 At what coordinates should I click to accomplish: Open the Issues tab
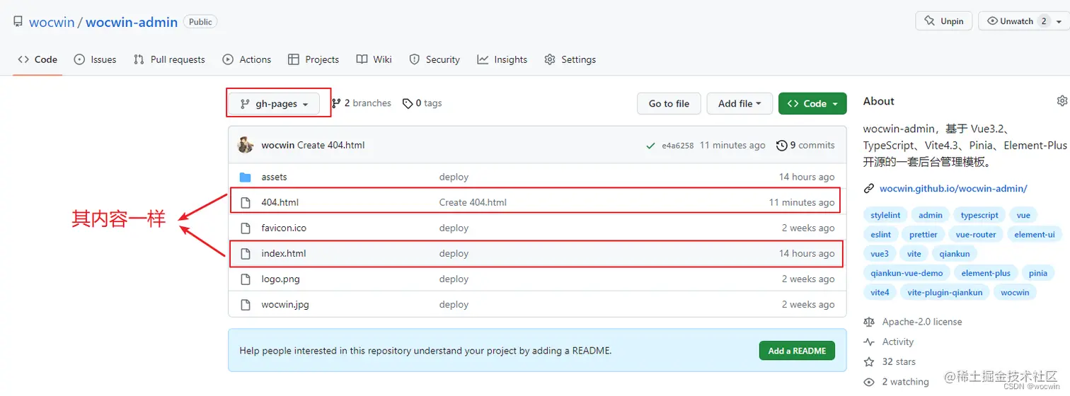coord(95,59)
